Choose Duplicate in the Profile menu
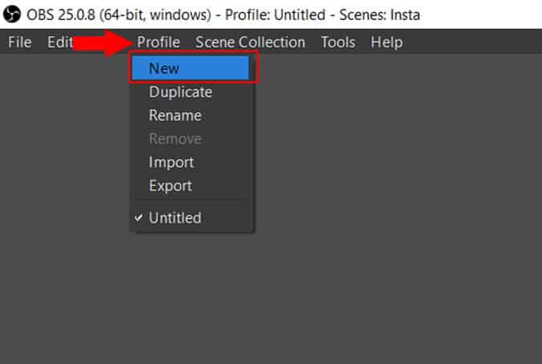This screenshot has width=542, height=364. (x=192, y=92)
